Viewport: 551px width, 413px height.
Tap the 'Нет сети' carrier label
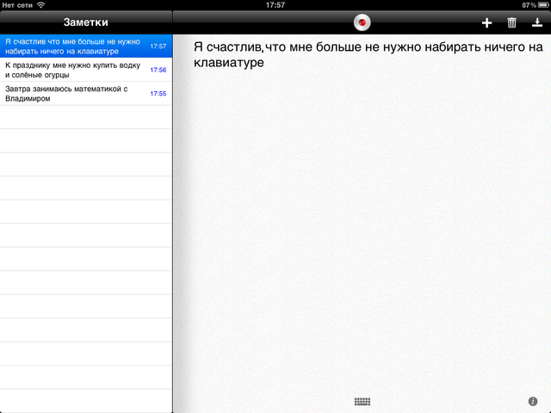[17, 5]
